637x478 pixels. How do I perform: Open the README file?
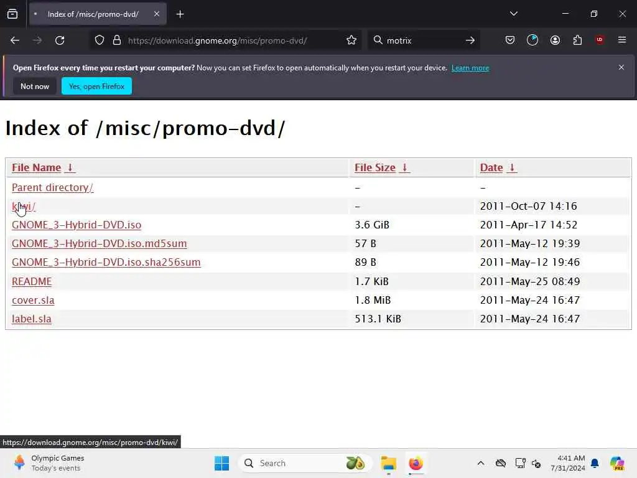32,281
